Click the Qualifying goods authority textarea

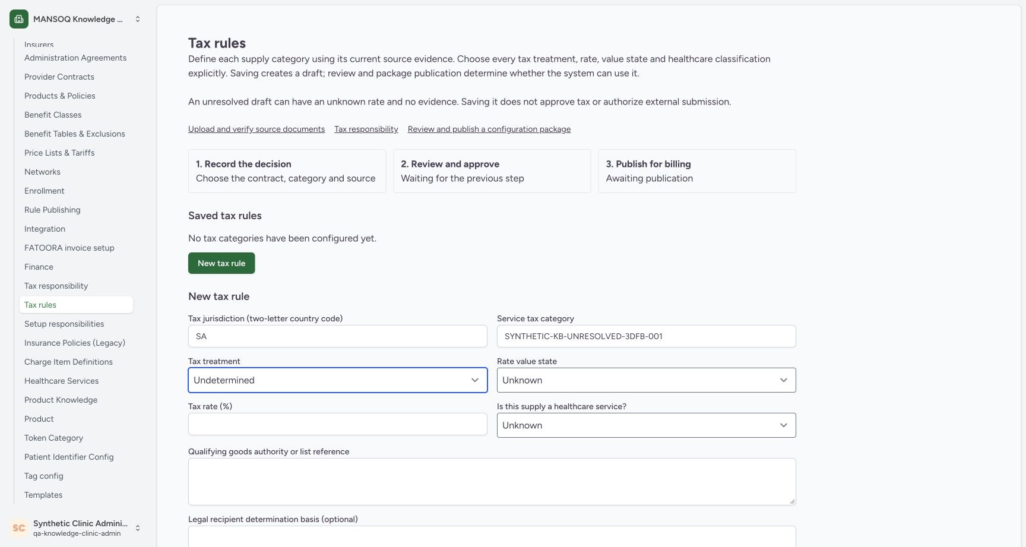click(x=492, y=482)
